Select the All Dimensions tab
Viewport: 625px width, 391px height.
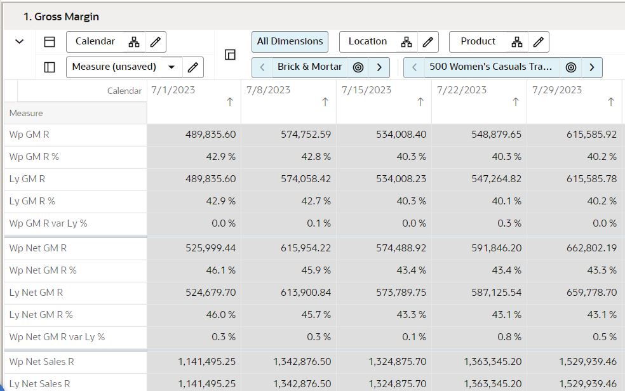[x=290, y=41]
